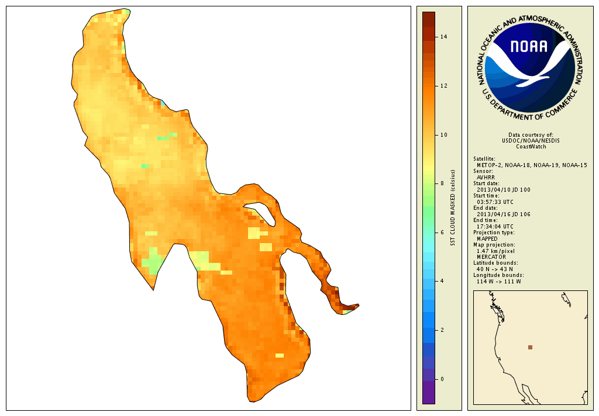Click the '03:57:33 UTC' start time value
The width and height of the screenshot is (599, 416).
click(495, 202)
